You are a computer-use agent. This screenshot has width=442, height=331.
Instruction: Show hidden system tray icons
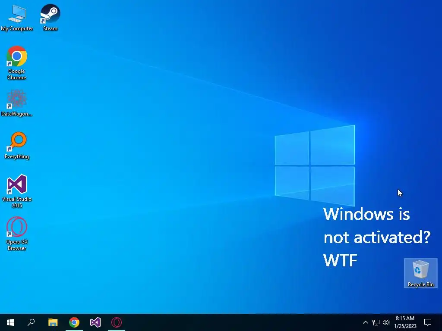point(365,322)
